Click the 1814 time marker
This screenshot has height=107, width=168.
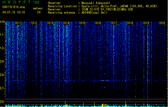point(66,23)
